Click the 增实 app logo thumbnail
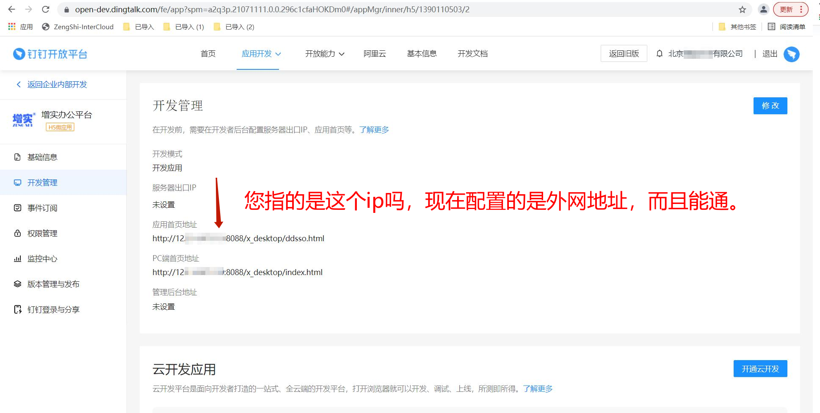 [x=23, y=120]
